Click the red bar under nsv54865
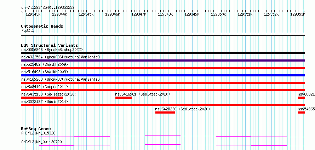This screenshot has width=315, height=150. point(302,112)
